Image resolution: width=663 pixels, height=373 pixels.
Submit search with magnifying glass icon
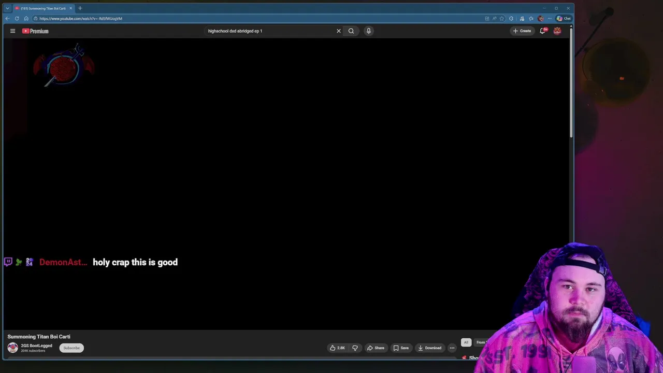pos(351,31)
